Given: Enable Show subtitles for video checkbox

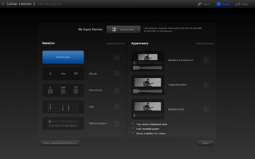Looking at the screenshot, I should click(x=133, y=133).
